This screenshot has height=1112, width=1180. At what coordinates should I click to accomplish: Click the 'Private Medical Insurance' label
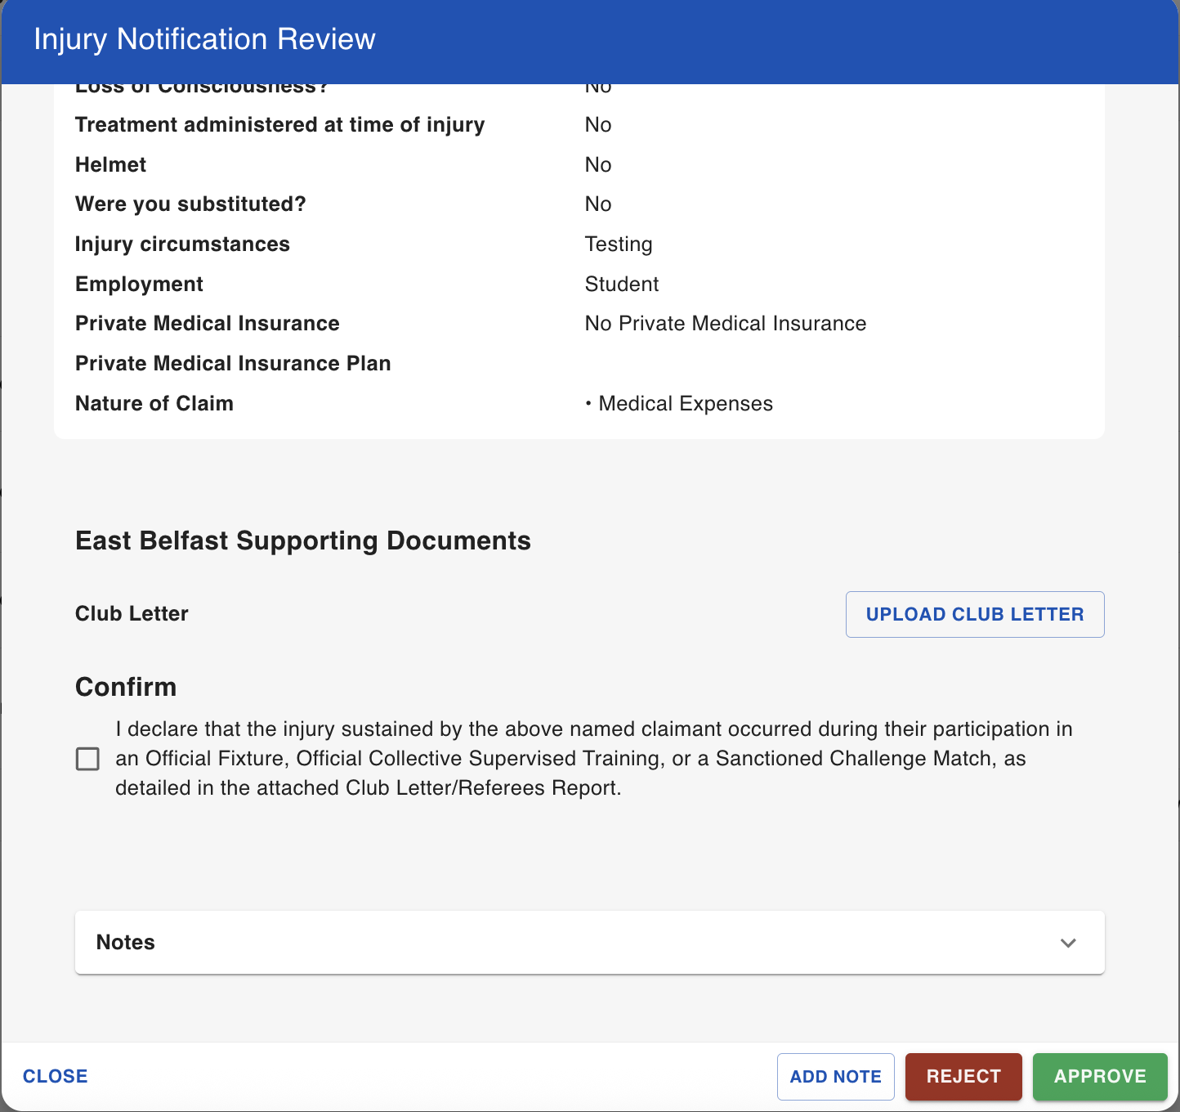tap(207, 324)
